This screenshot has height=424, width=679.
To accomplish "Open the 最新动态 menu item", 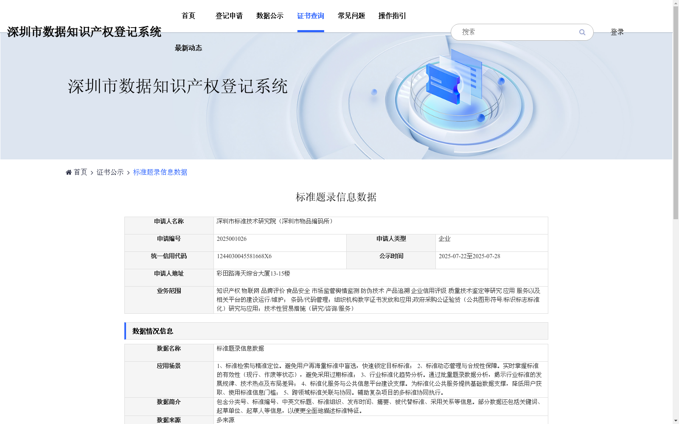I will (188, 48).
